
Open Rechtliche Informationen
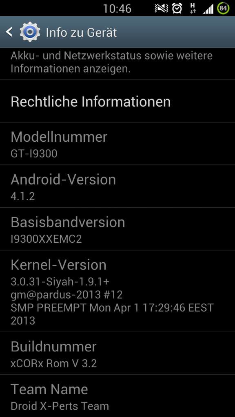click(x=117, y=101)
